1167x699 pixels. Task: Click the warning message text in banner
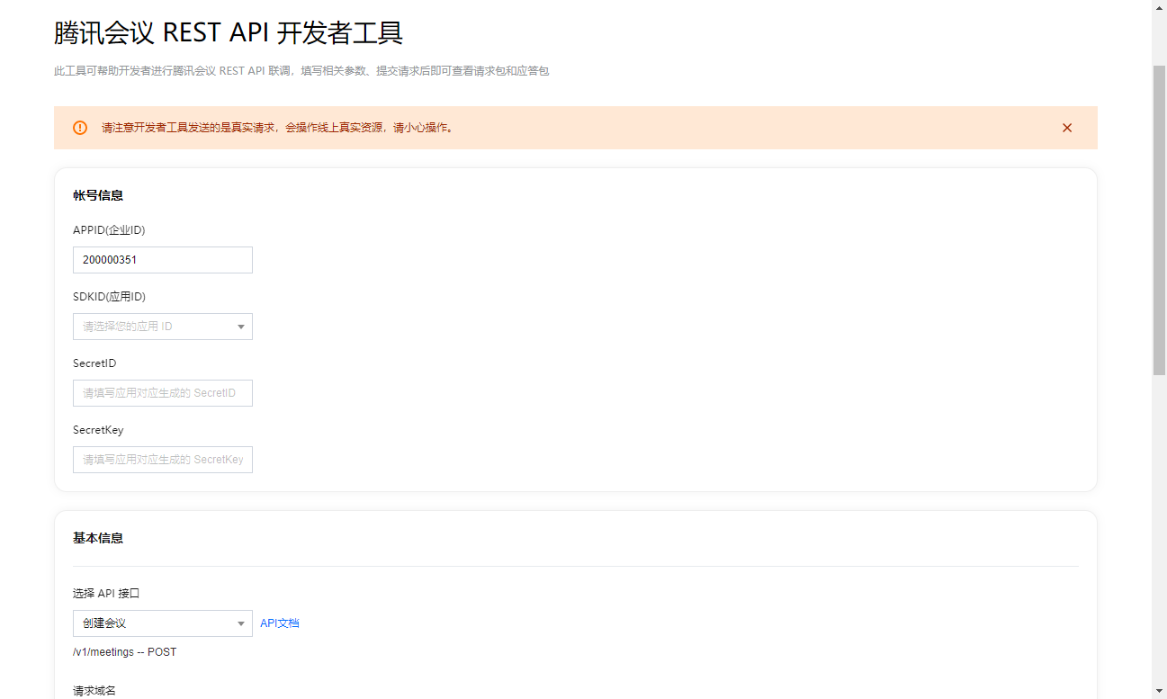tap(279, 128)
